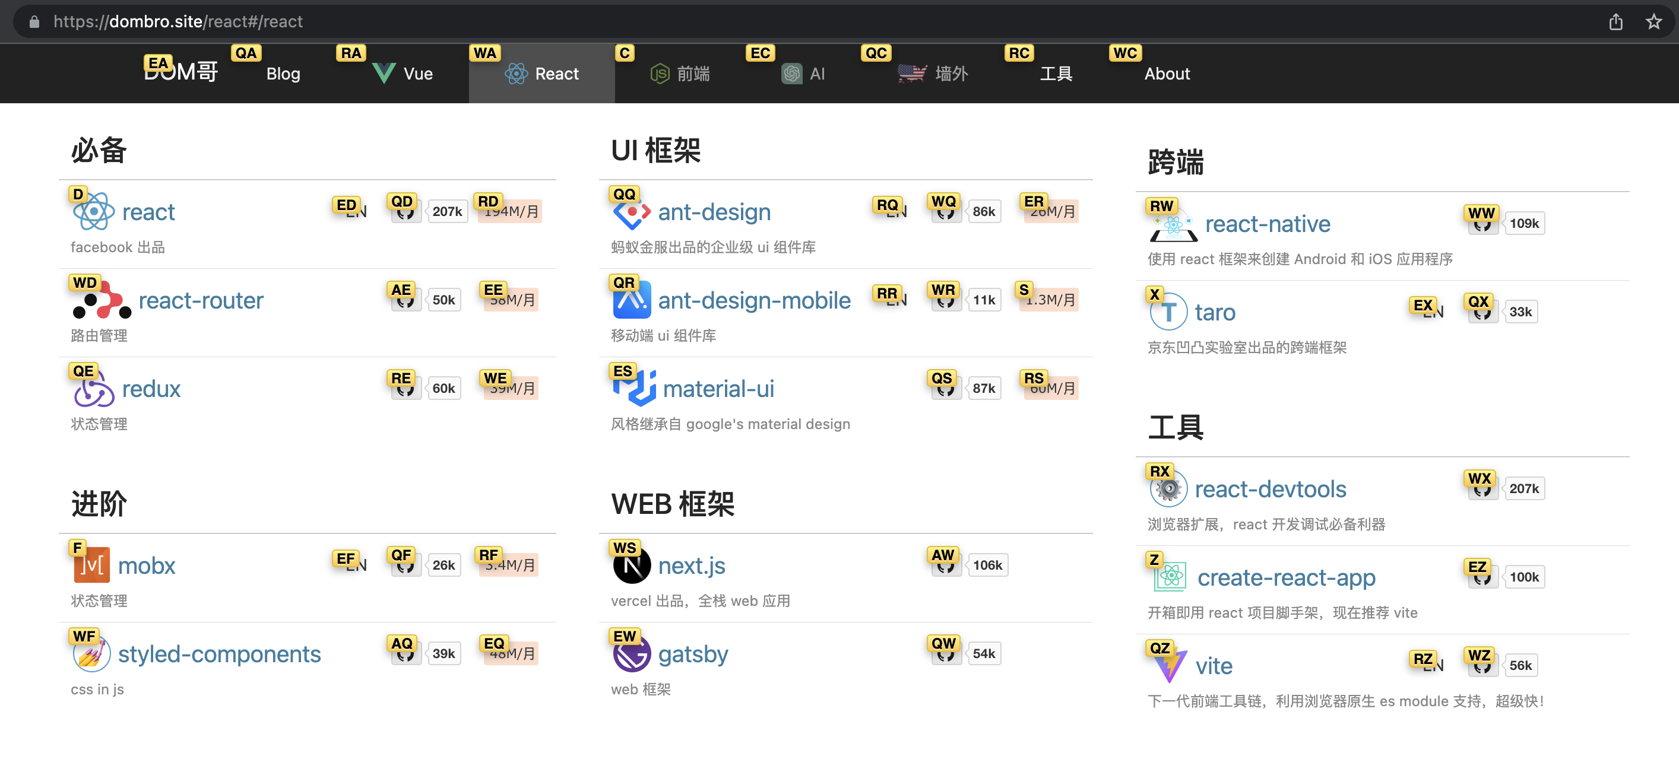Open the react-devtools link

1270,489
